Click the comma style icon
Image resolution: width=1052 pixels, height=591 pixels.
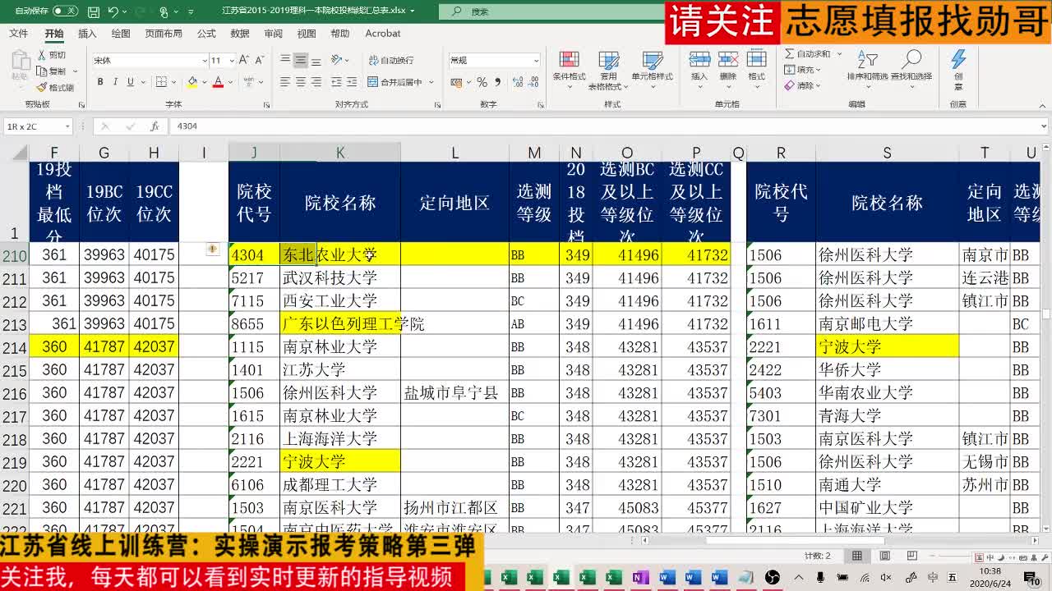pos(497,82)
